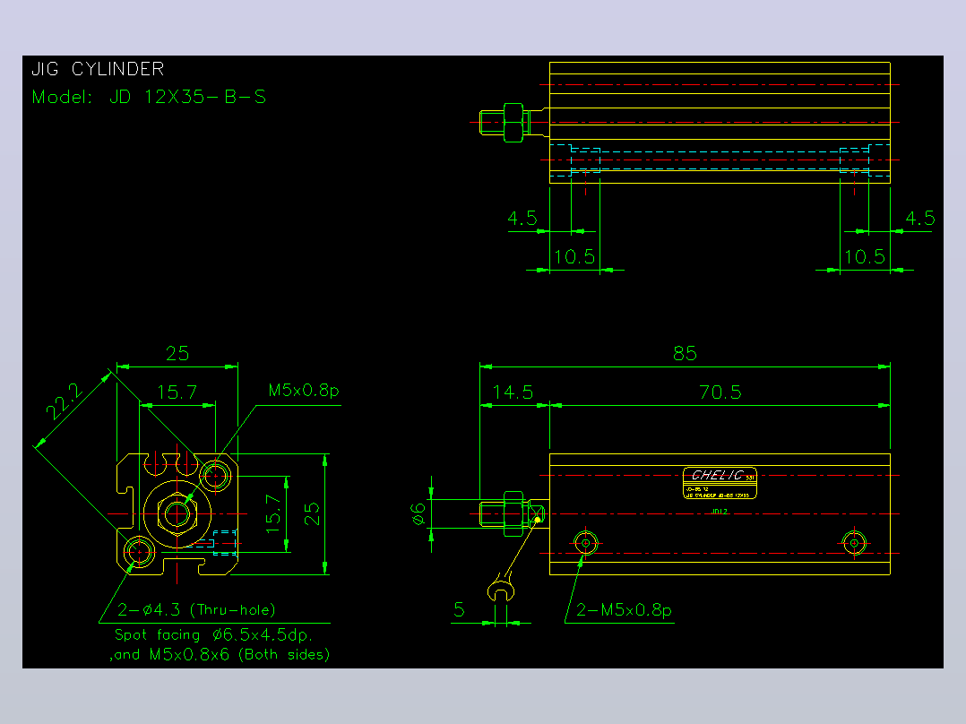Click the left 4.5 dimension in top view
The height and width of the screenshot is (724, 966).
coord(522,218)
